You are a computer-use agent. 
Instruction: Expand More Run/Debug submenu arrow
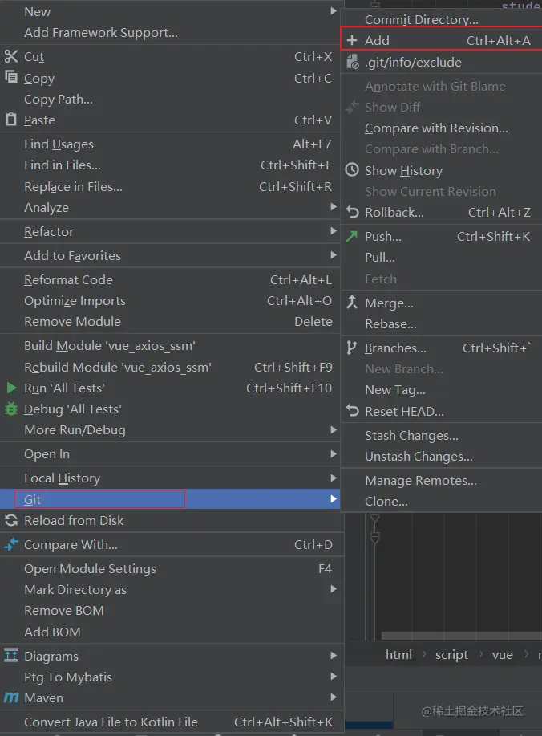coord(334,429)
